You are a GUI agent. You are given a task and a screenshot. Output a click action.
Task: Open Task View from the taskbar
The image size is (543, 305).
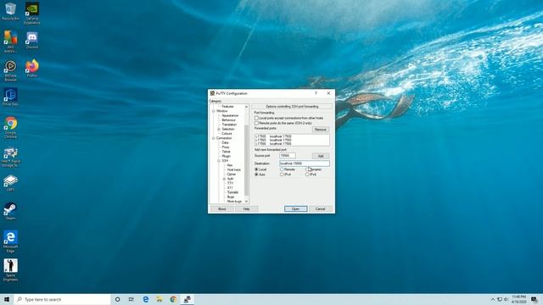(132, 299)
